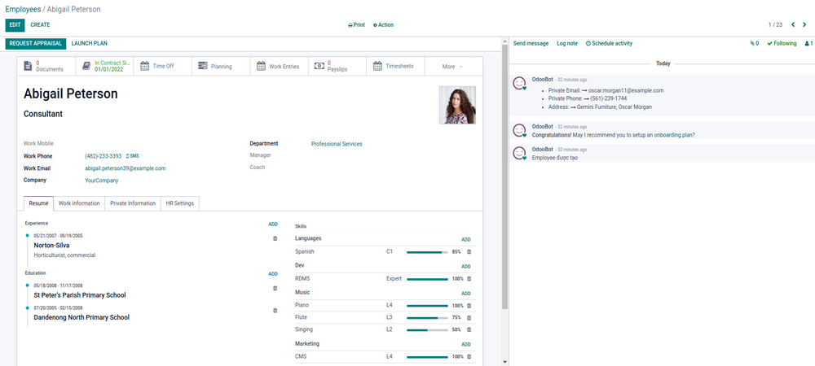Image resolution: width=815 pixels, height=366 pixels.
Task: Go back to Employees breadcrumb
Action: click(x=23, y=9)
